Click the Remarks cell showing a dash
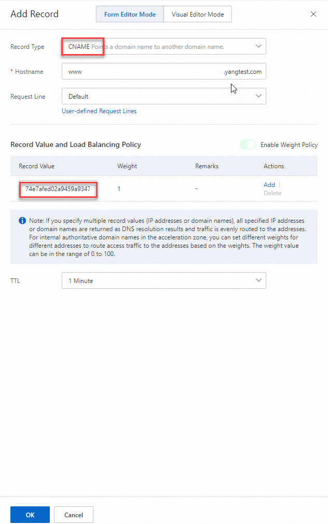This screenshot has height=524, width=328. [196, 189]
